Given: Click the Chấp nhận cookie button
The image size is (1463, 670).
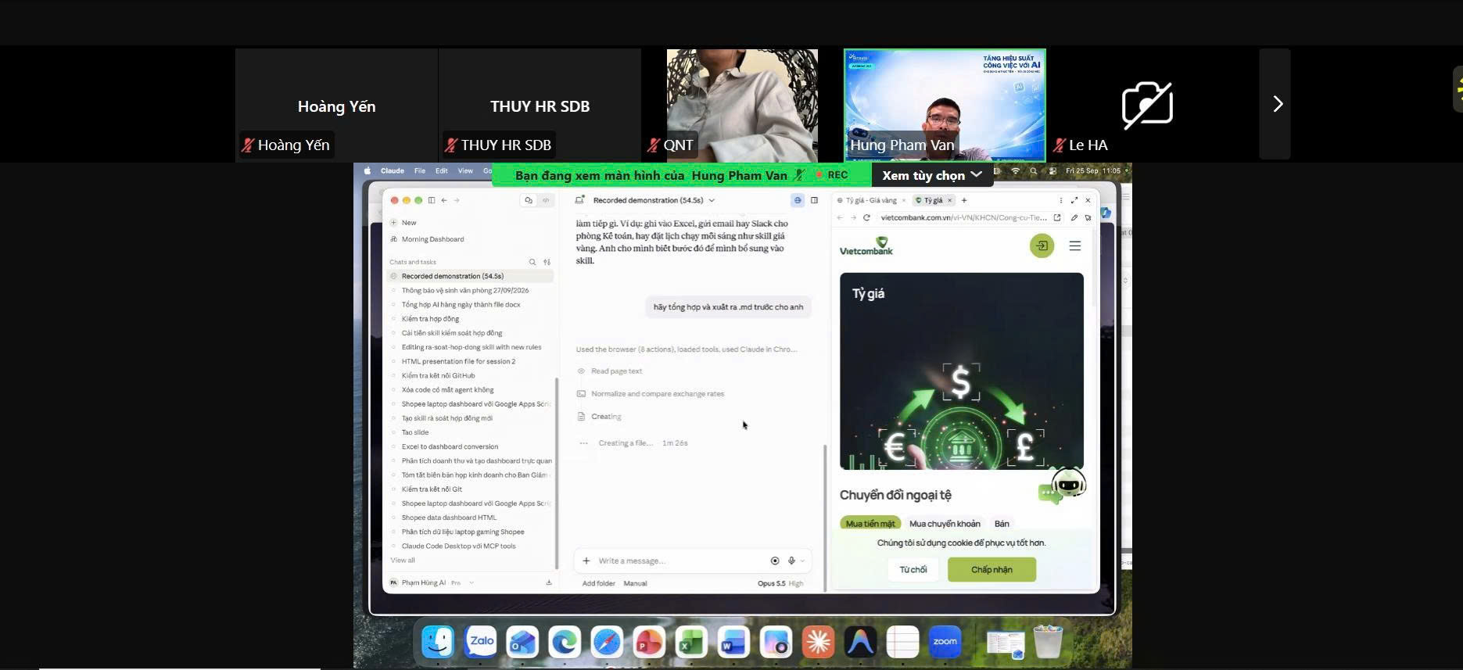Looking at the screenshot, I should tap(991, 569).
